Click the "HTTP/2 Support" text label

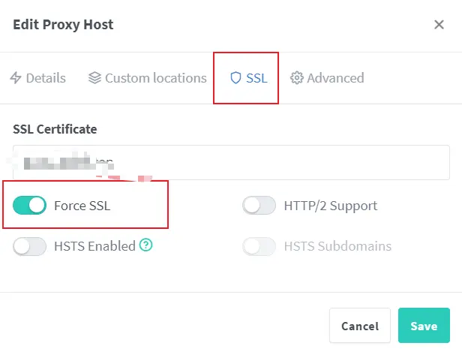click(x=330, y=206)
